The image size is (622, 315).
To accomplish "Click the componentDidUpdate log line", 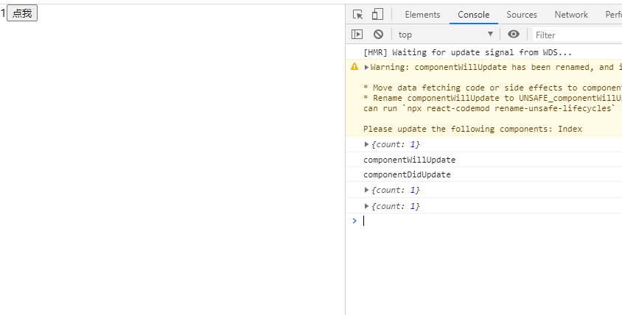I will tap(407, 175).
